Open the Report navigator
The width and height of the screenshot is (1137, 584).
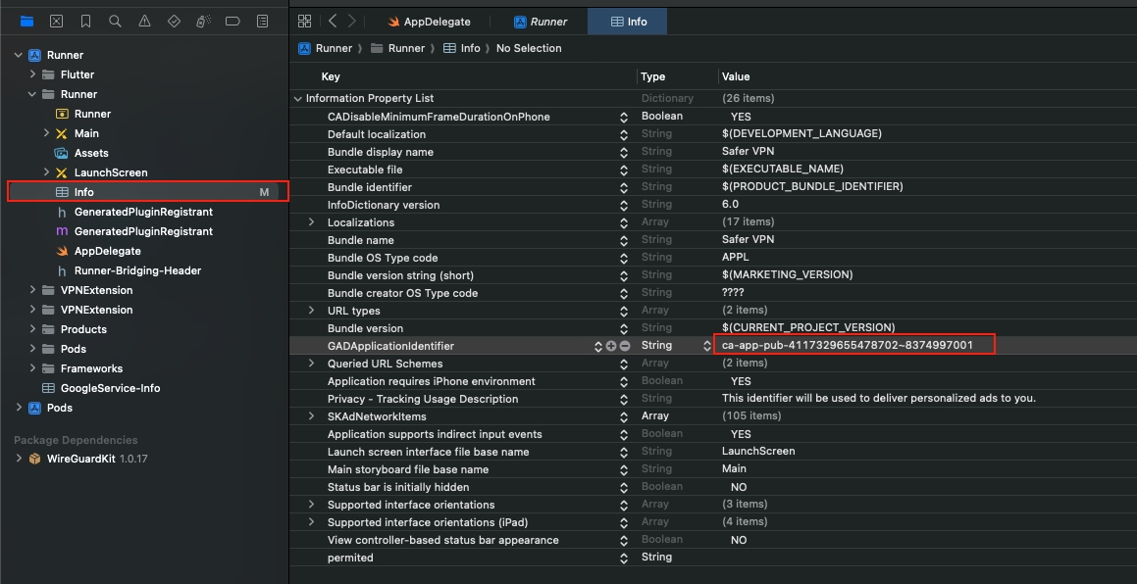click(262, 21)
